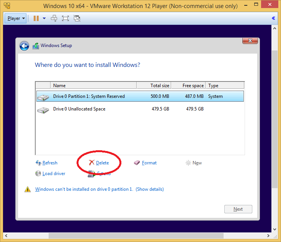Go back with the blue arrow button
The height and width of the screenshot is (242, 281).
click(24, 46)
